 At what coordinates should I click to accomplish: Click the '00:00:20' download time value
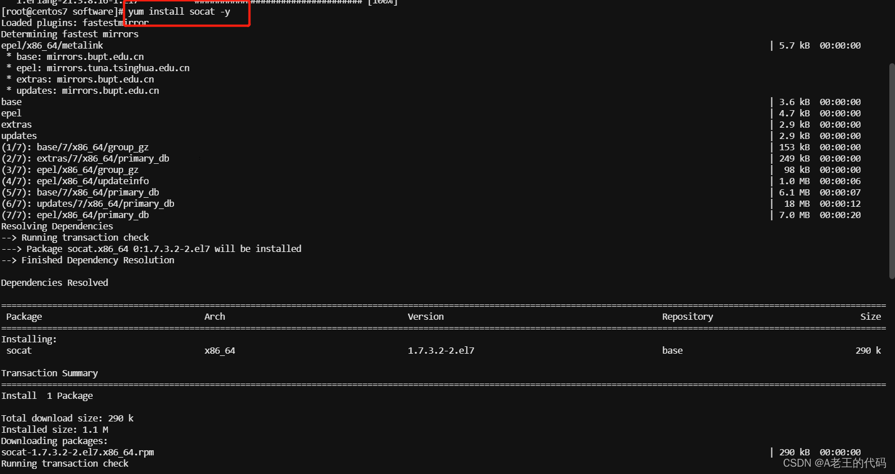840,215
